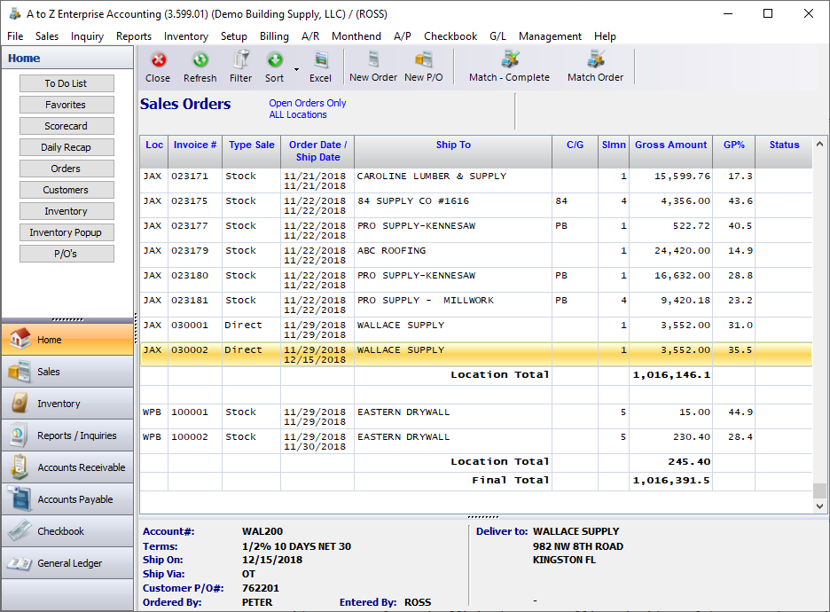Image resolution: width=830 pixels, height=612 pixels.
Task: Open the Monthend menu
Action: pyautogui.click(x=356, y=36)
